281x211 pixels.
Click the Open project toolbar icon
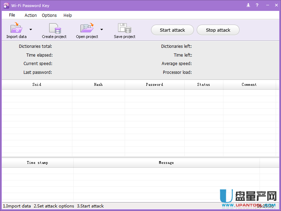tap(87, 28)
